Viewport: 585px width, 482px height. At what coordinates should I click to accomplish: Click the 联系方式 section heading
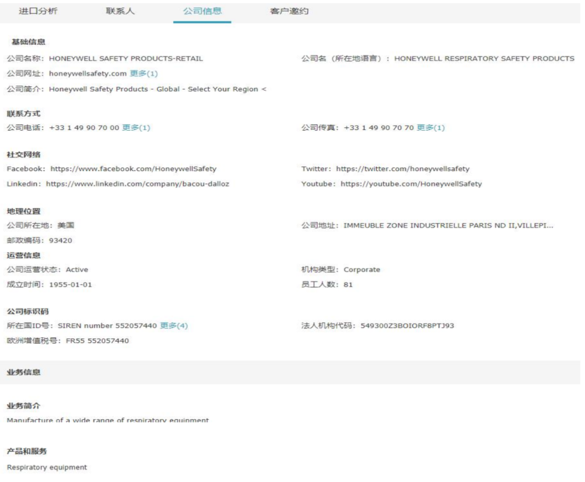point(23,114)
